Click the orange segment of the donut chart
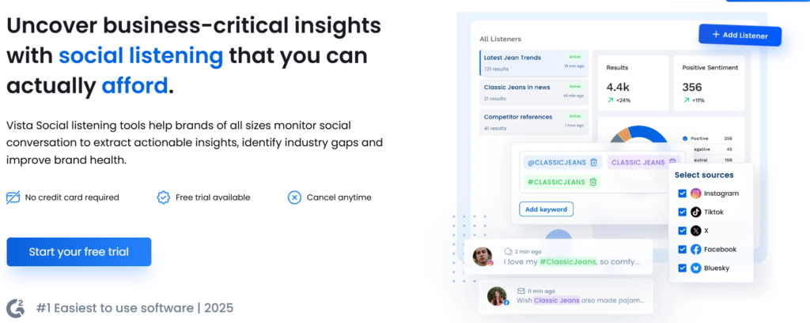Image resolution: width=810 pixels, height=323 pixels. point(624,133)
